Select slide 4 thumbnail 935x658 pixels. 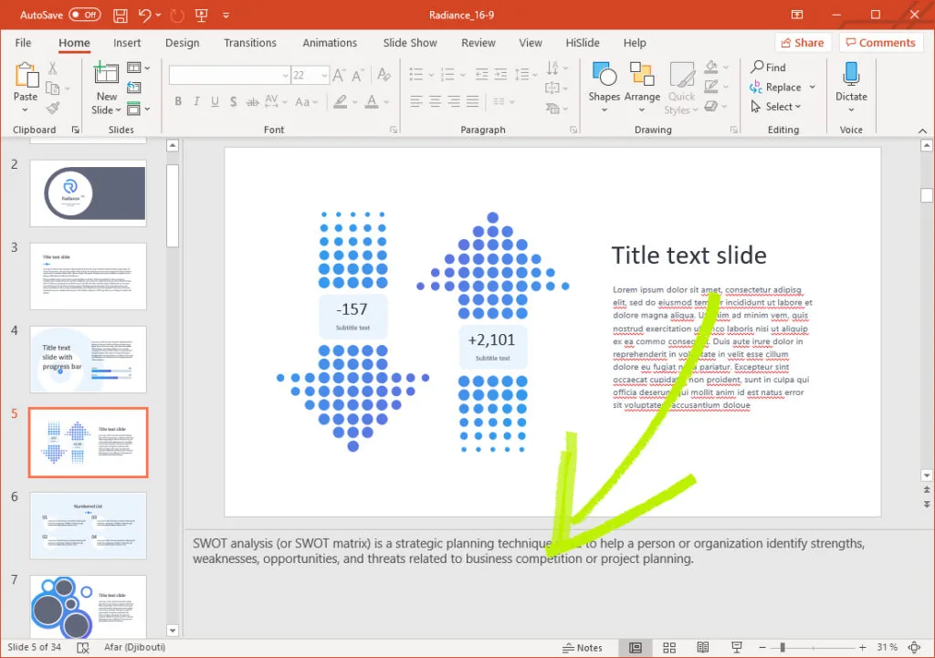[89, 360]
